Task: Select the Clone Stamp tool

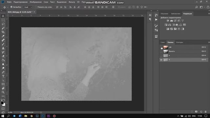Action: pyautogui.click(x=3, y=48)
